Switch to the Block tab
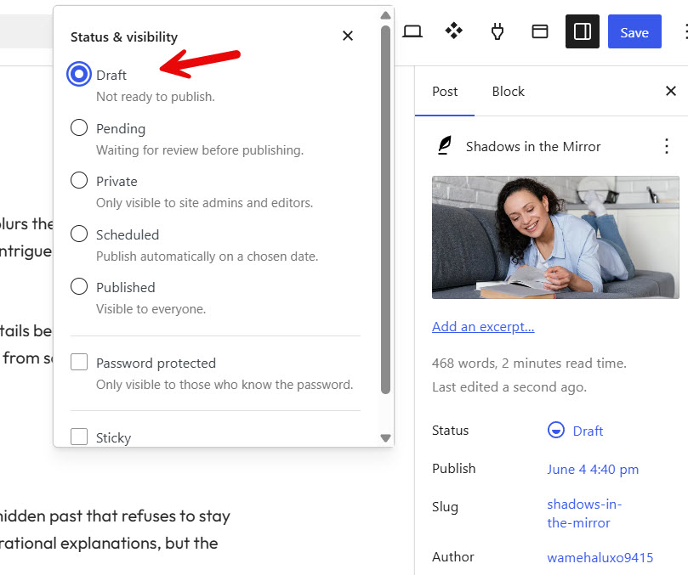The height and width of the screenshot is (575, 688). click(508, 91)
